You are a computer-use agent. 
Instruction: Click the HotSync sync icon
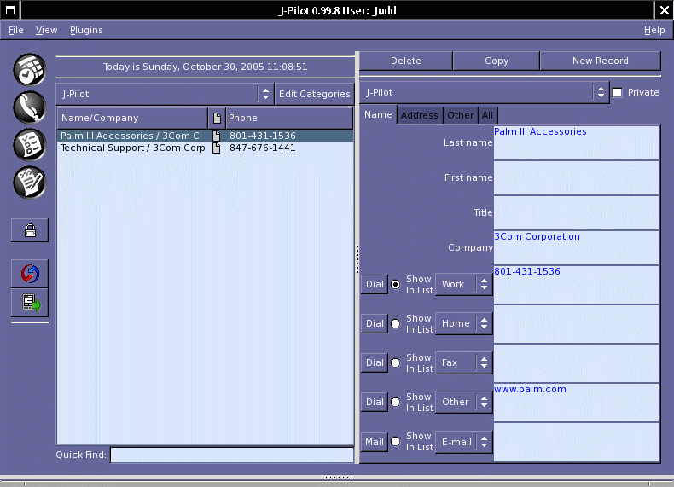(x=30, y=274)
